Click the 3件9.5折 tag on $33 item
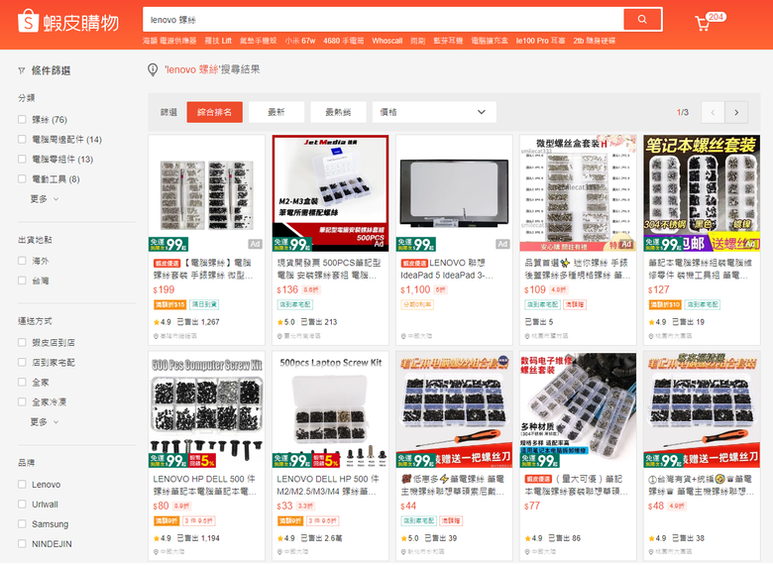Viewport: 773px width, 565px height. click(x=322, y=520)
